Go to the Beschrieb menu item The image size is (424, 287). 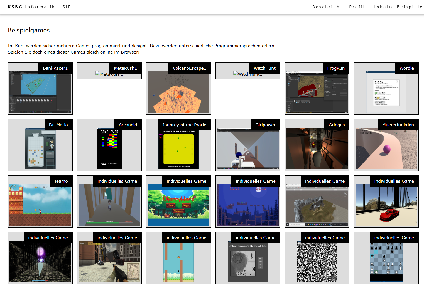tap(326, 7)
